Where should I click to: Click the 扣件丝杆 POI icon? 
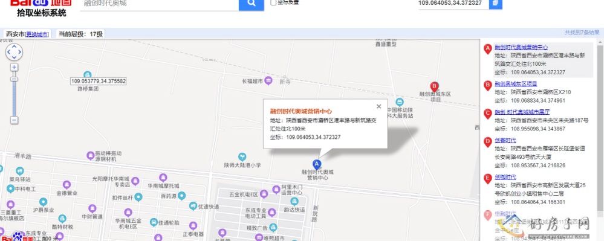point(138,198)
